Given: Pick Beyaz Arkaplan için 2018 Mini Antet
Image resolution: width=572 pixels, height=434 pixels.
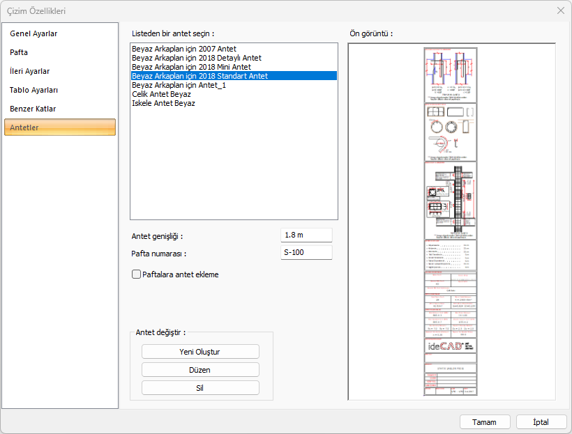Looking at the screenshot, I should tap(191, 67).
